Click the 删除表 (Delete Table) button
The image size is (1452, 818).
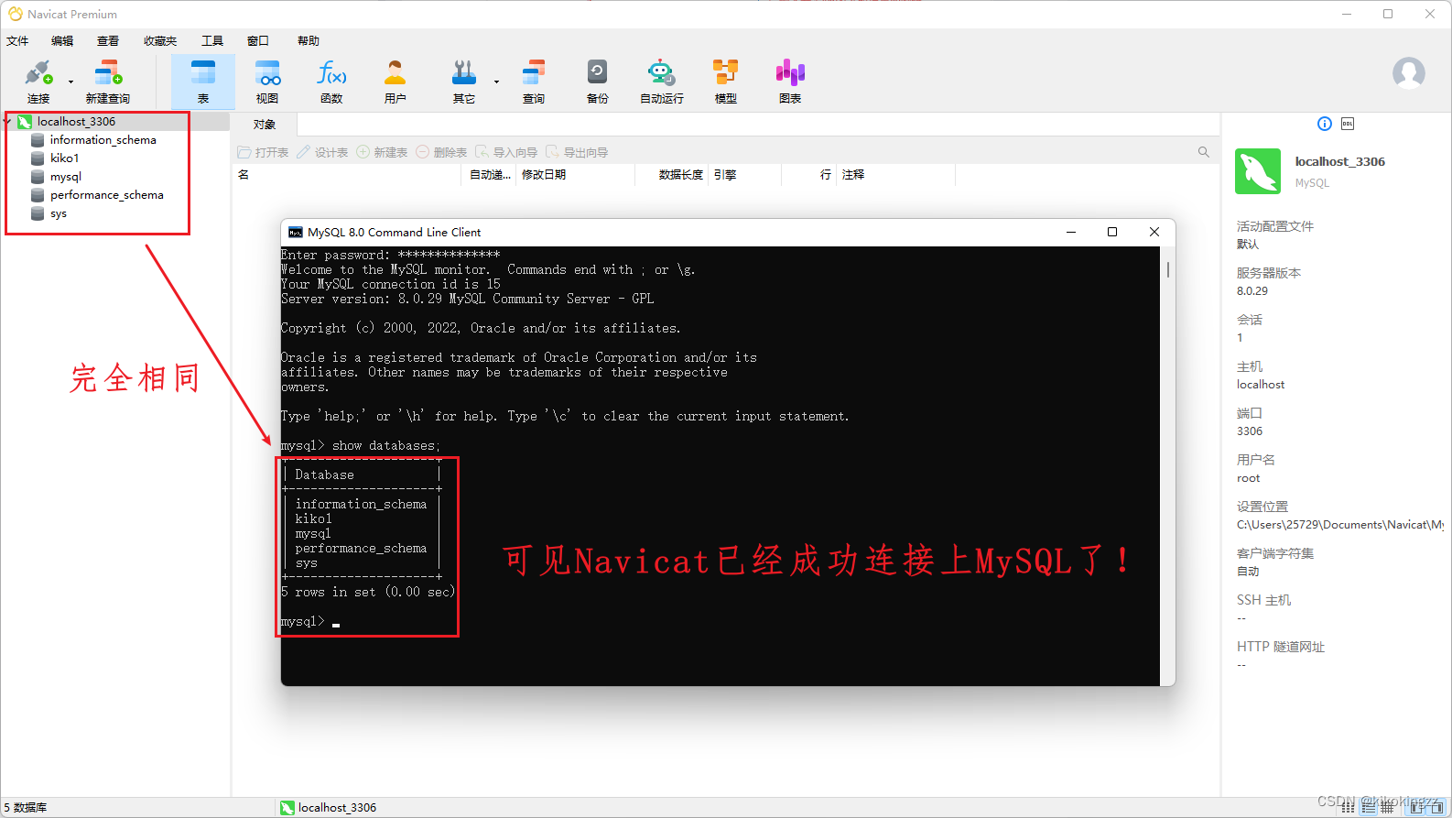tap(441, 152)
